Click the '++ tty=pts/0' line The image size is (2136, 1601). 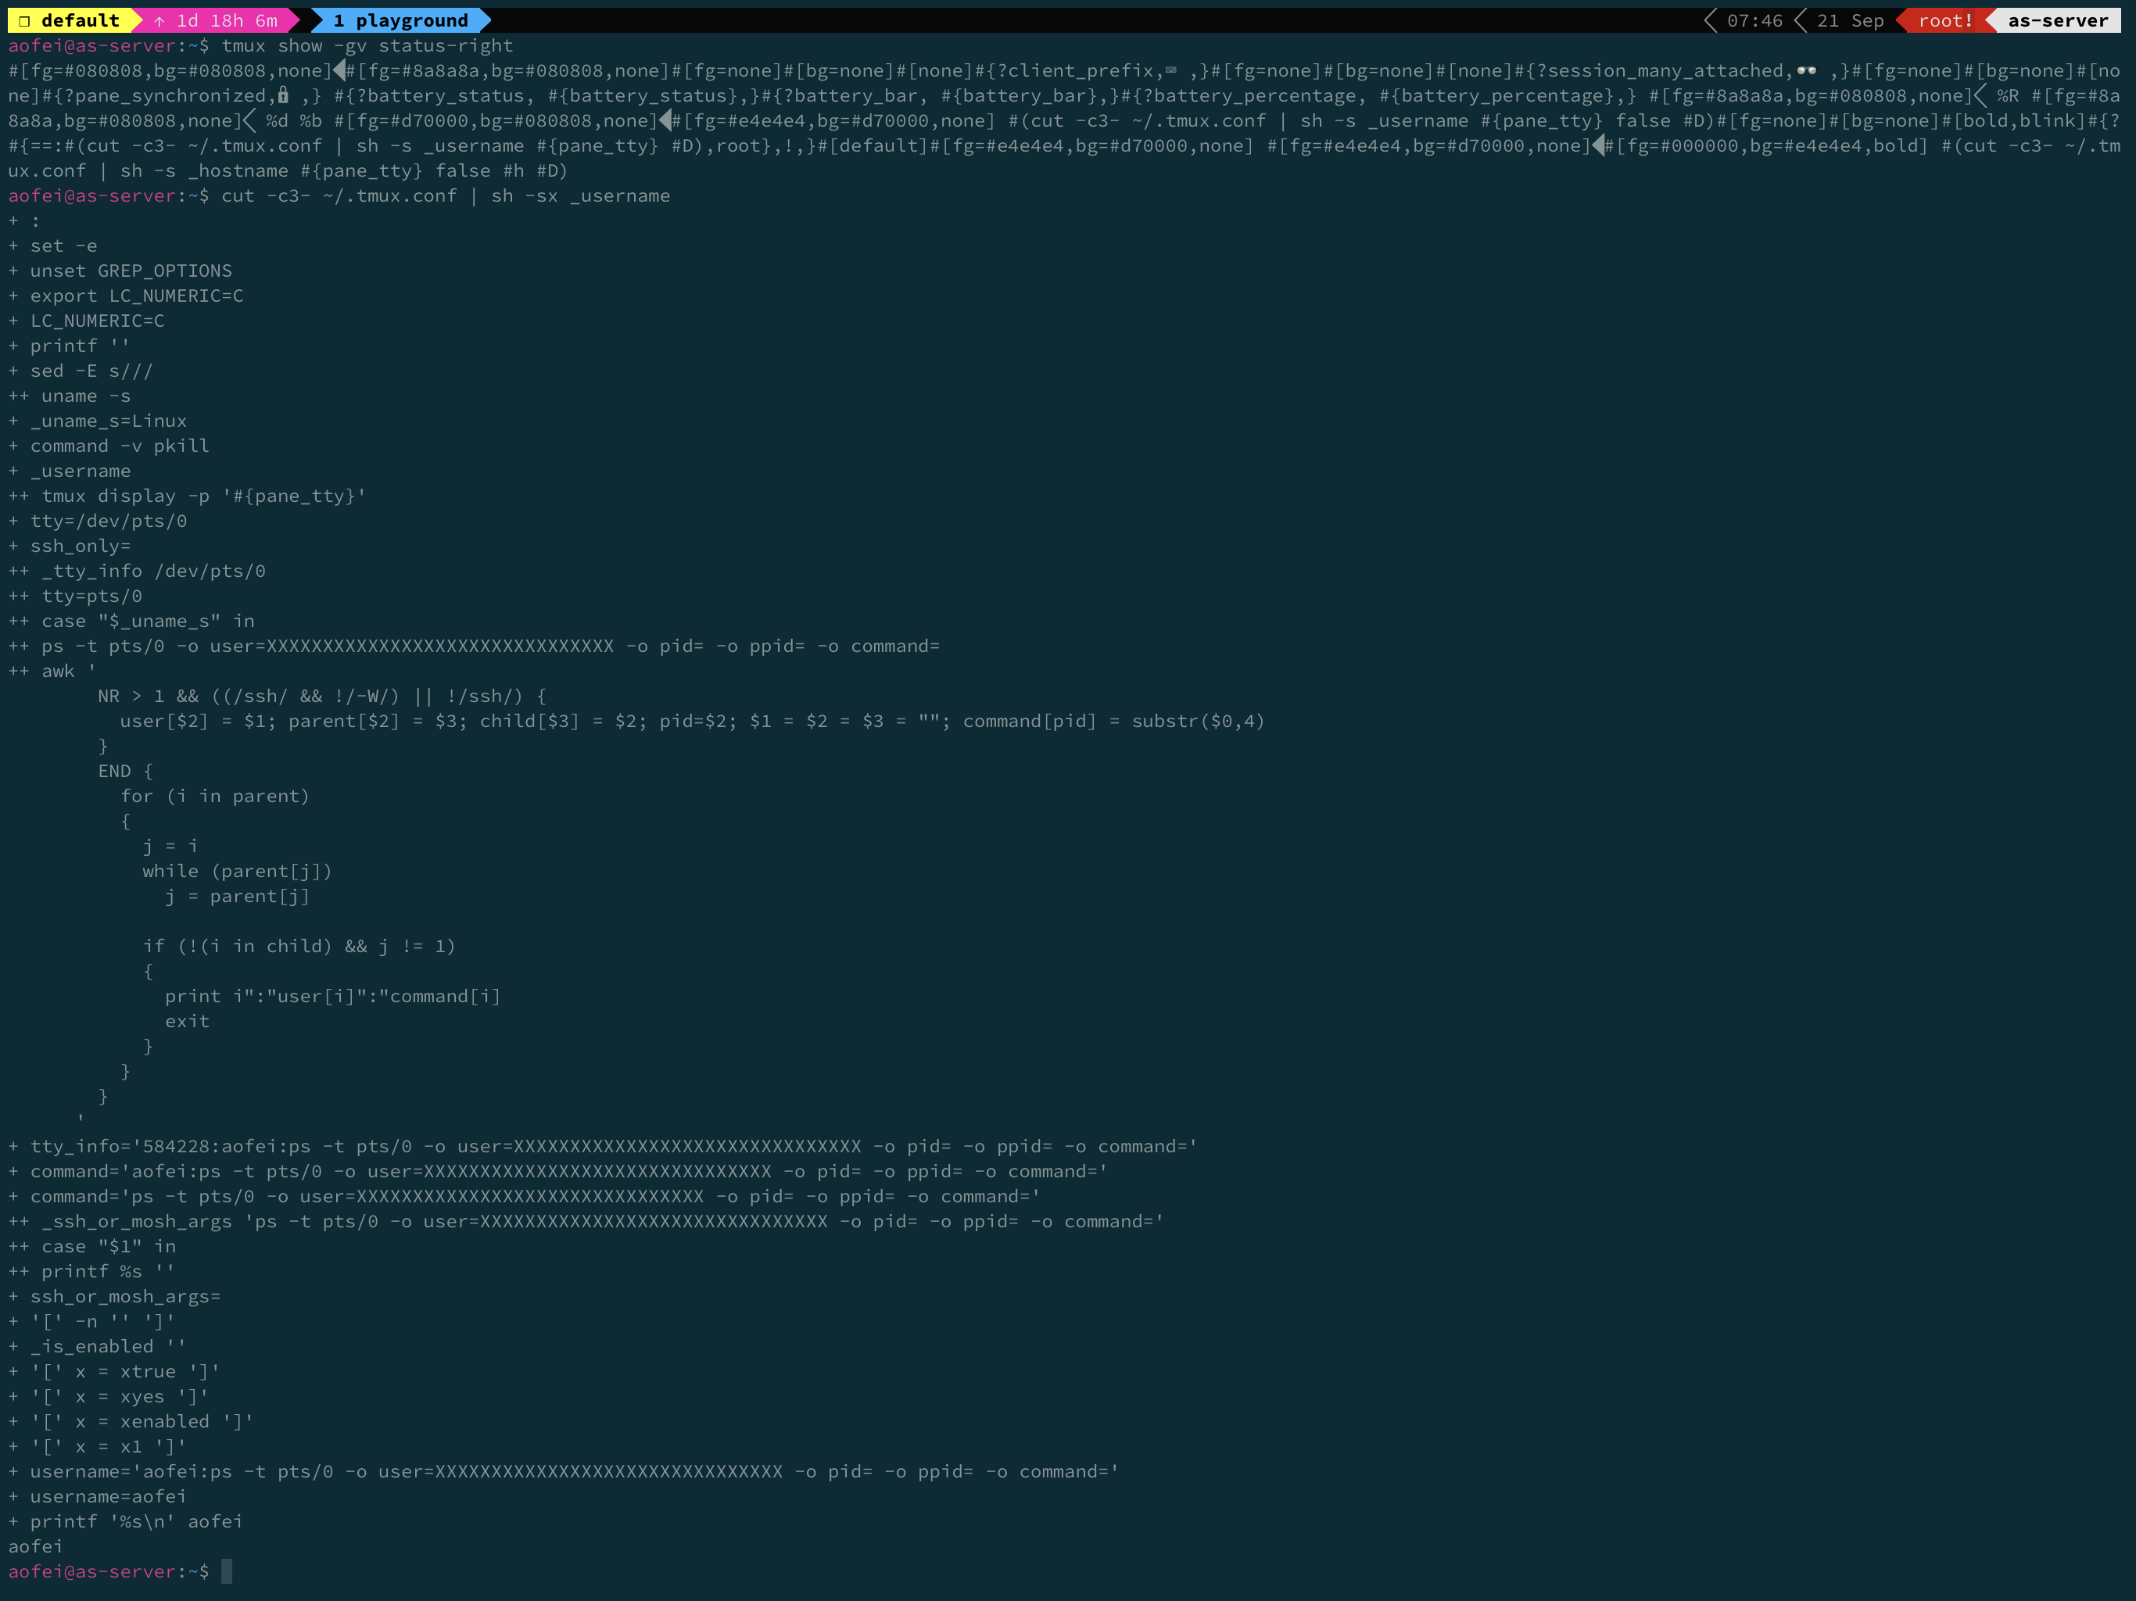tap(74, 596)
